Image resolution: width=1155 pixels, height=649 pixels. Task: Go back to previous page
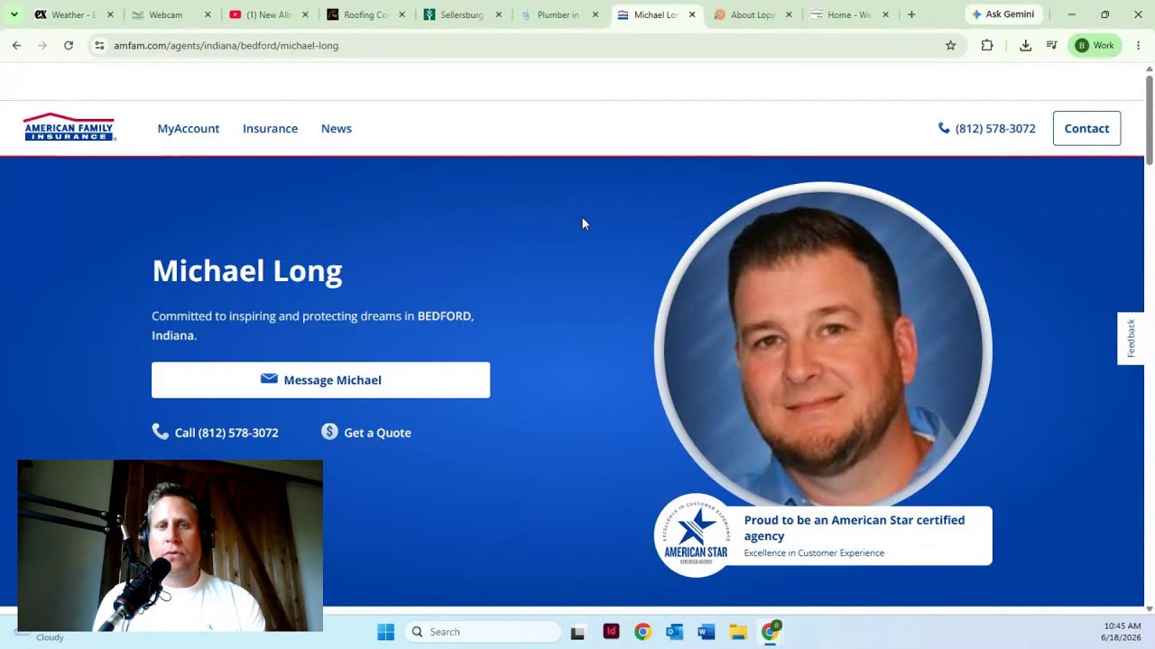point(16,45)
